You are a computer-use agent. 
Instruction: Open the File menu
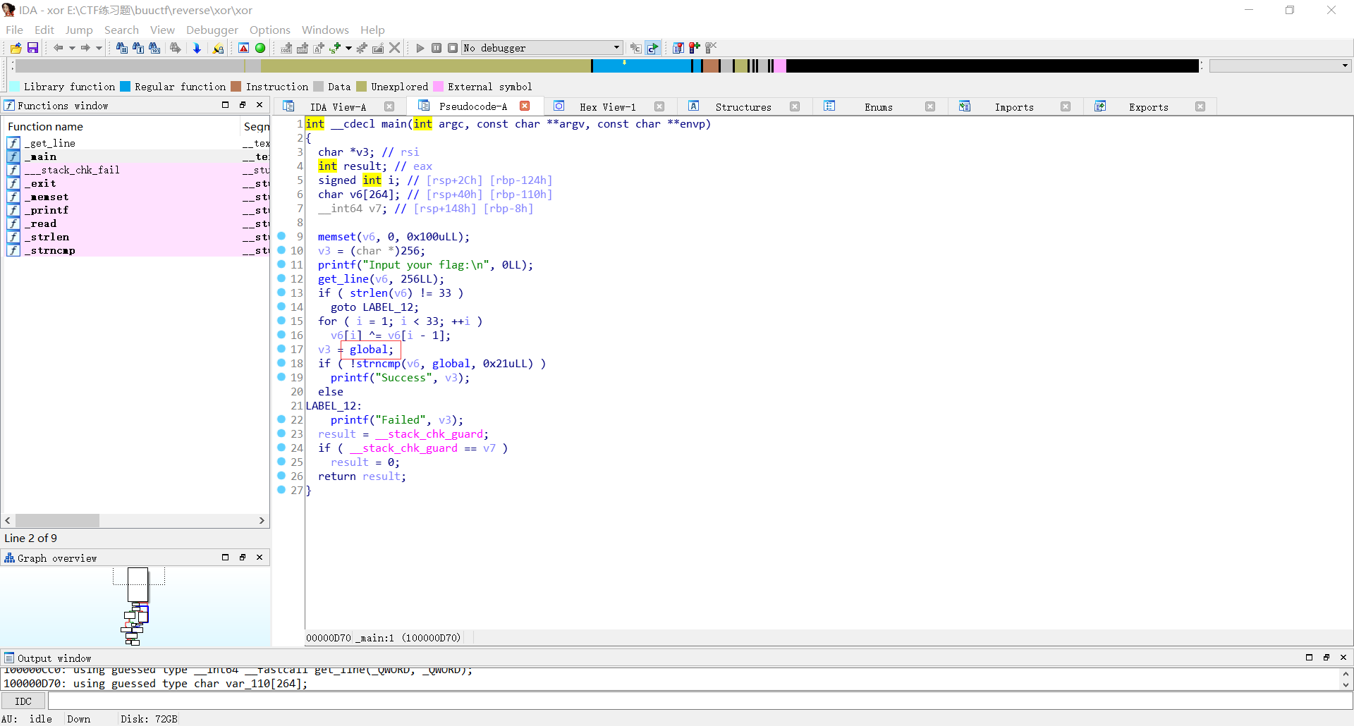(14, 30)
